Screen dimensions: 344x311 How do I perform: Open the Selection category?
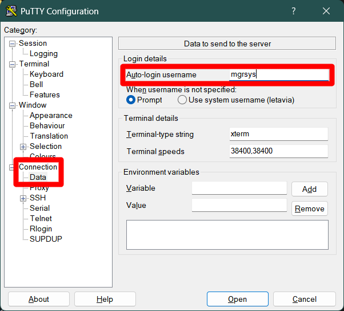point(46,146)
